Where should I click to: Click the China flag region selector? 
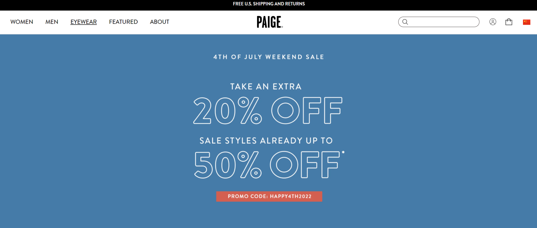point(526,22)
